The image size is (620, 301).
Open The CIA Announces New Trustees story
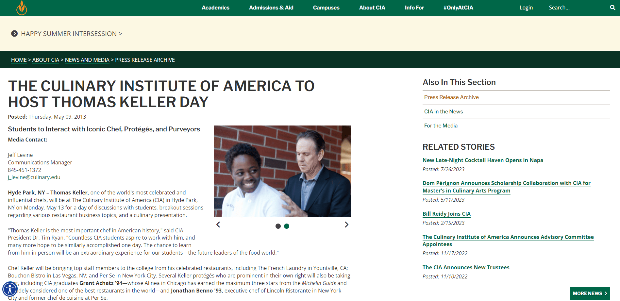coord(466,267)
